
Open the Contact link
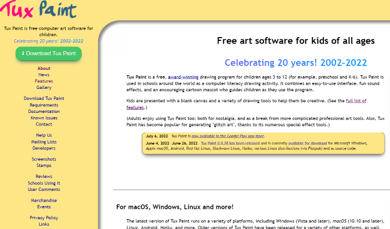44,124
